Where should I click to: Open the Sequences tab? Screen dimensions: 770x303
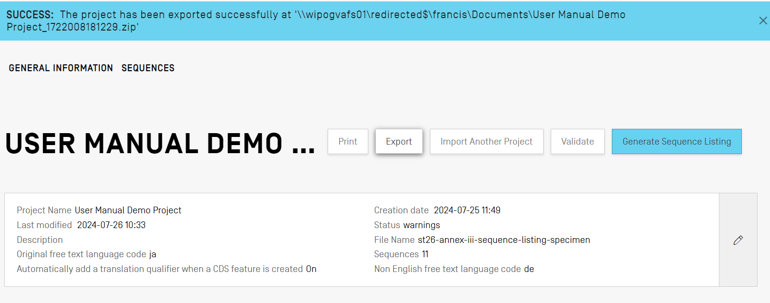[148, 68]
